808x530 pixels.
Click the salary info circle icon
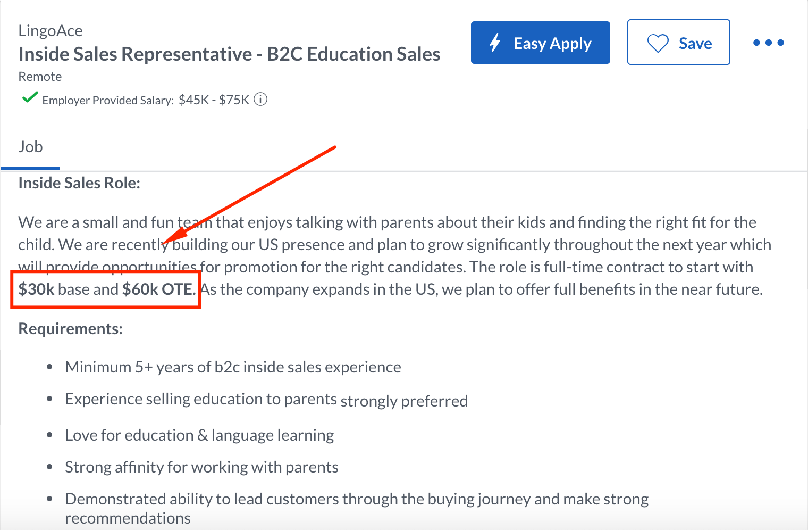(260, 100)
